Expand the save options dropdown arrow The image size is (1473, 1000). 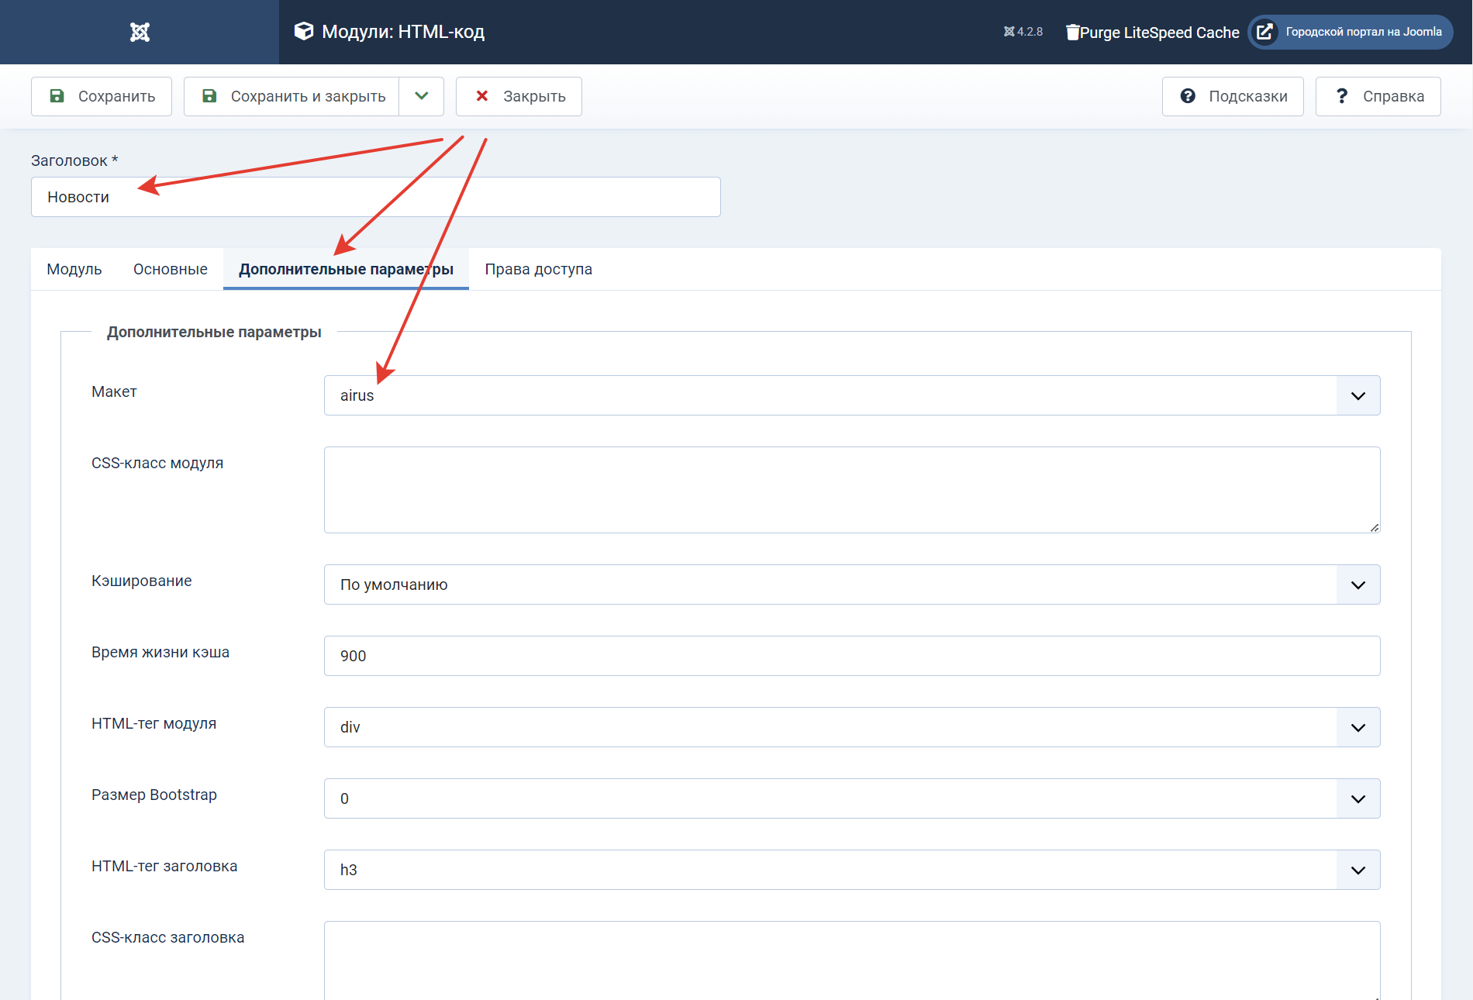click(x=422, y=96)
